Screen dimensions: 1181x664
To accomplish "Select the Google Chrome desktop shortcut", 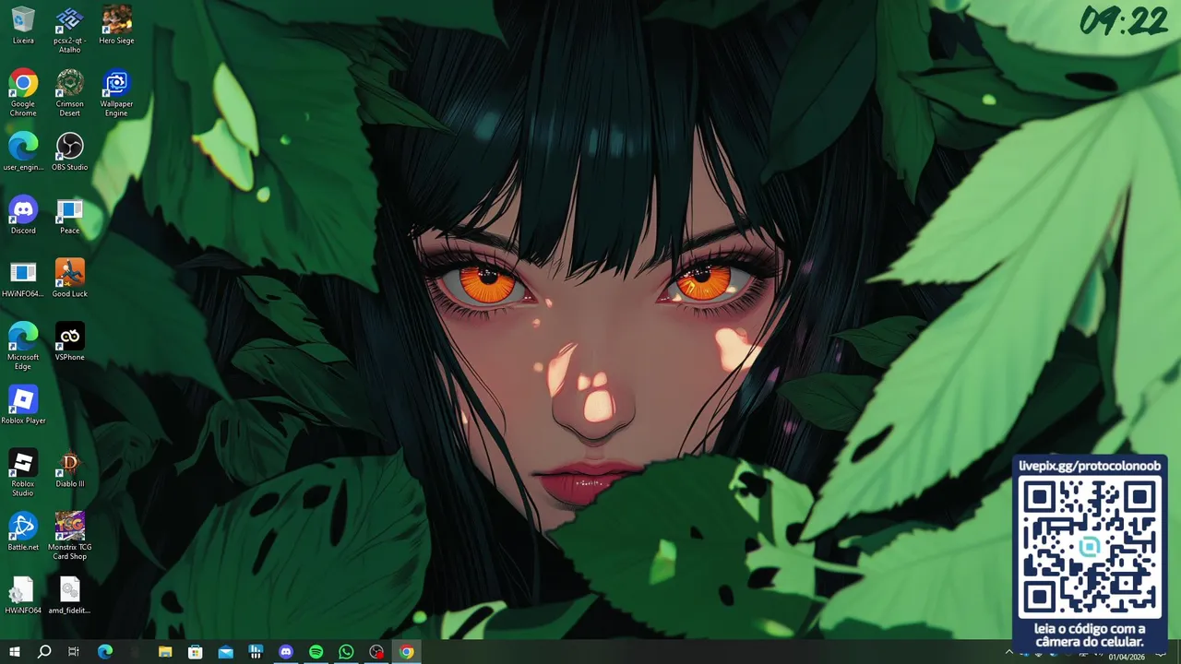I will click(x=23, y=93).
